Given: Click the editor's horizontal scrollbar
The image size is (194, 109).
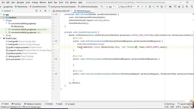Looking at the screenshot, I should click(122, 101).
